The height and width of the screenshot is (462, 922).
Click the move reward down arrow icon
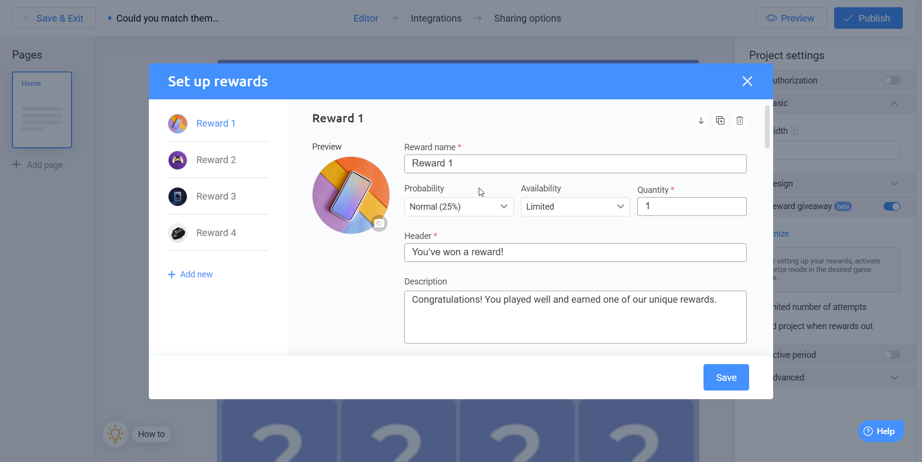pos(701,120)
